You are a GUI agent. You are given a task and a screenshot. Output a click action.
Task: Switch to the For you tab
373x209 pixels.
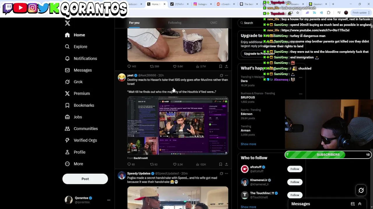click(134, 23)
